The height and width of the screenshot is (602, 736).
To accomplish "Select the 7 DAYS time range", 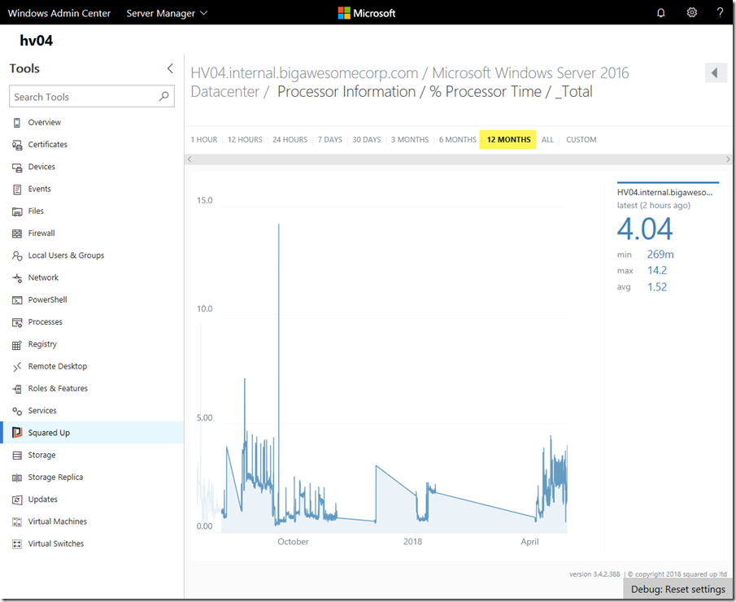I will [x=330, y=139].
